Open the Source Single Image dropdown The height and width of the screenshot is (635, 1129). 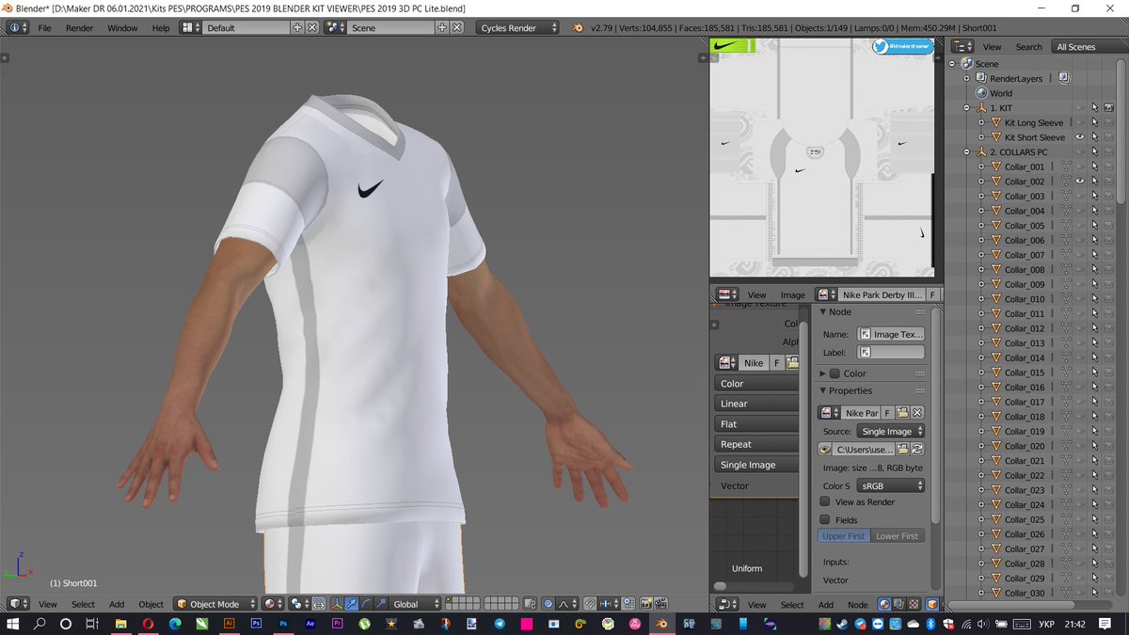(x=890, y=431)
